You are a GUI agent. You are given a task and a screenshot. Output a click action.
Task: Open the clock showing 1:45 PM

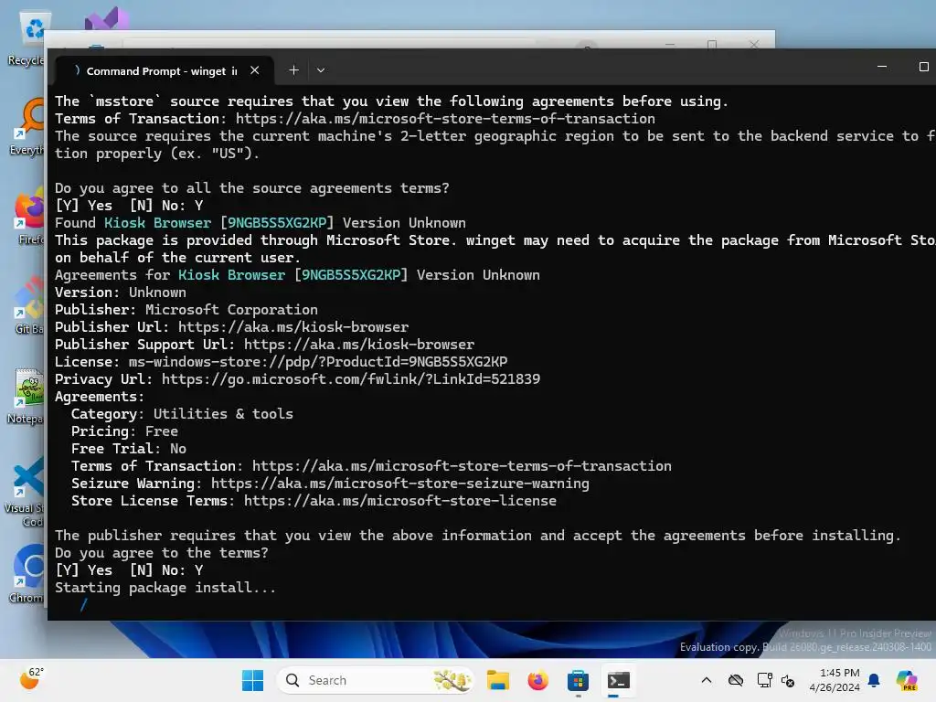(835, 680)
